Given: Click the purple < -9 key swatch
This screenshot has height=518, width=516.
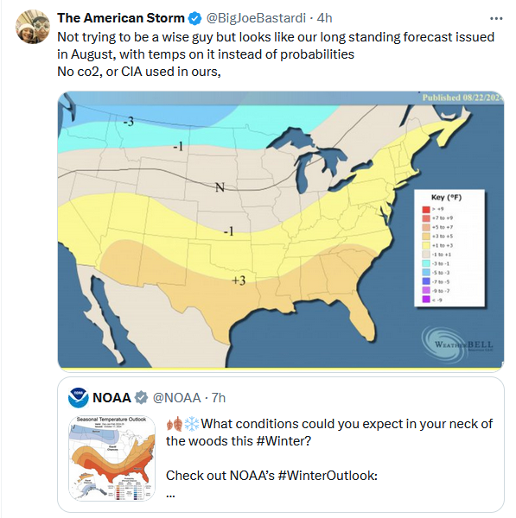Looking at the screenshot, I should tap(426, 300).
